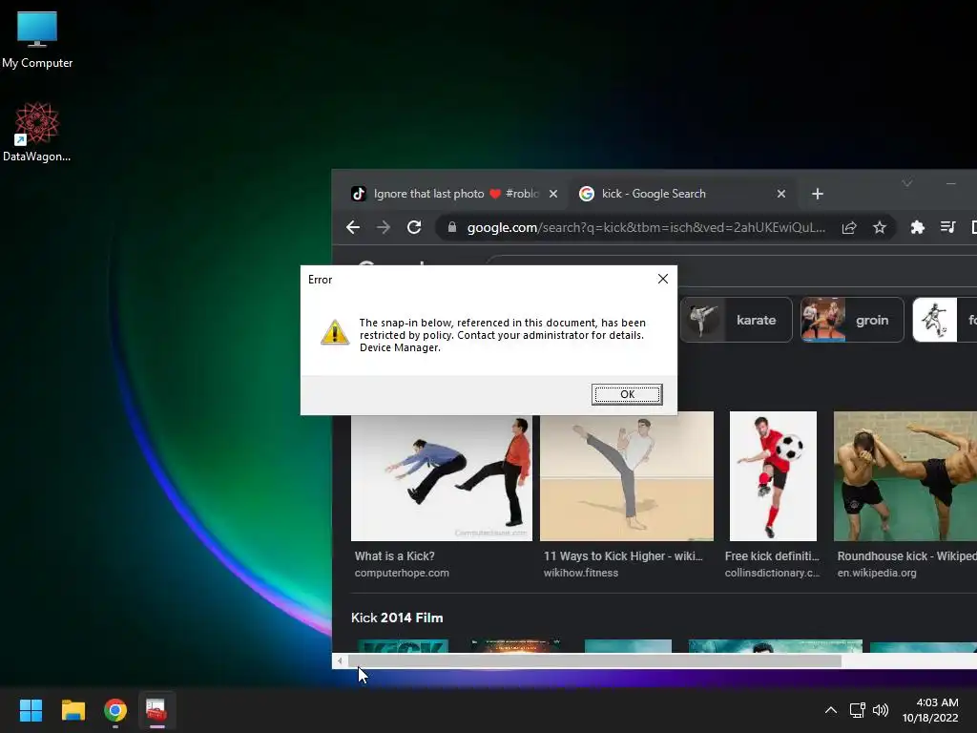Focus the Chrome address bar URL
Viewport: 977px width, 733px height.
pyautogui.click(x=646, y=227)
